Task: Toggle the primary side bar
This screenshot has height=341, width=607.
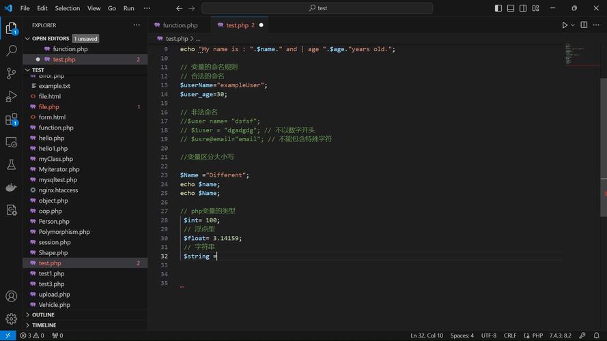Action: pos(498,8)
